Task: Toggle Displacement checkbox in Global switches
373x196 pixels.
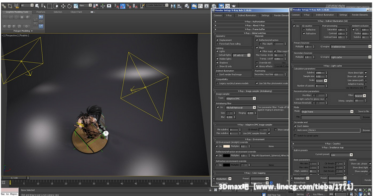Action: coord(217,40)
